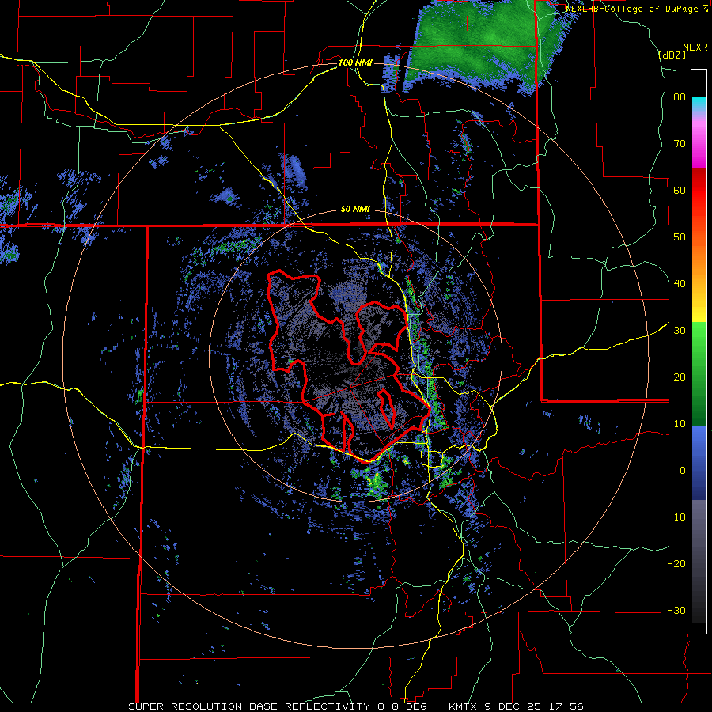Image resolution: width=712 pixels, height=712 pixels.
Task: Click the cyan top segment of color bar
Action: [699, 105]
